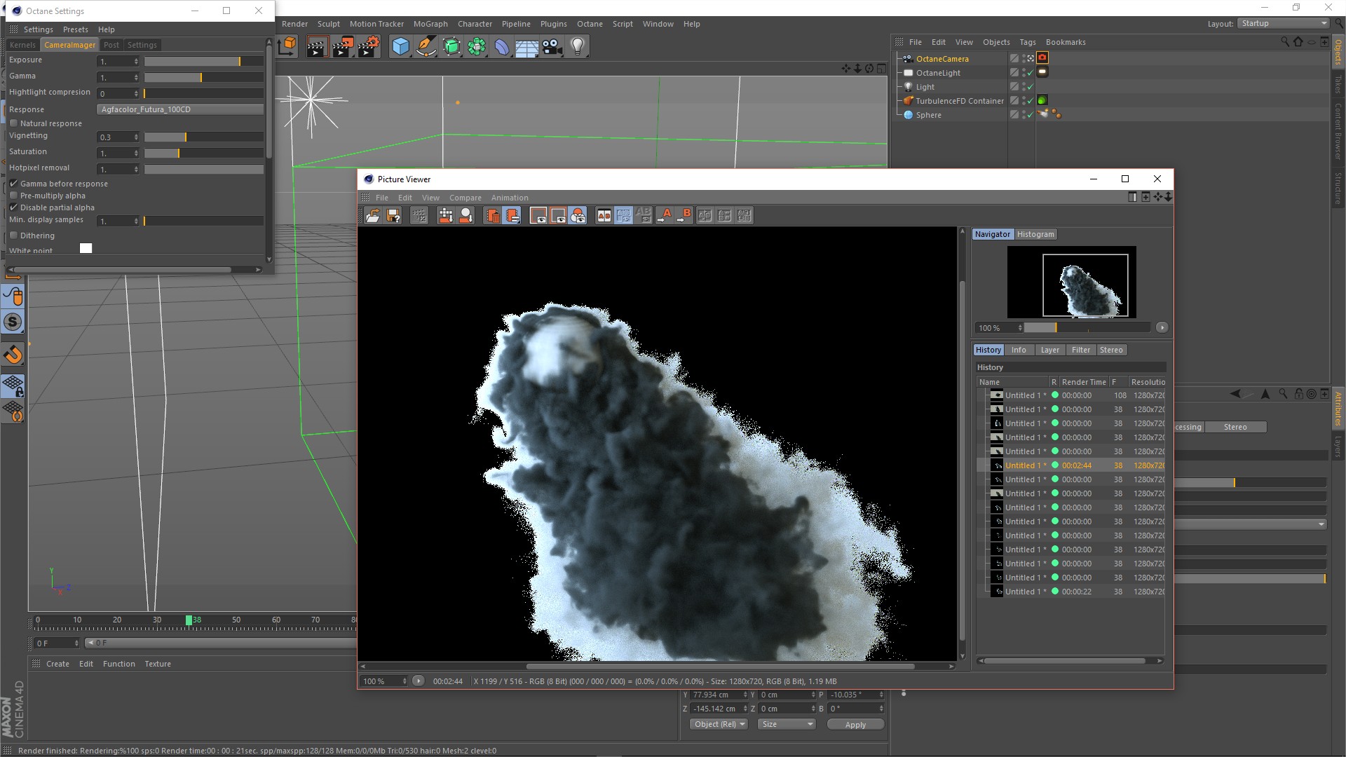Switch to the Histogram tab
This screenshot has width=1346, height=757.
coord(1035,234)
